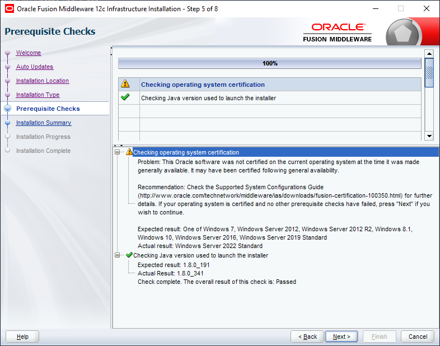Image resolution: width=440 pixels, height=346 pixels.
Task: Go to the Welcome step
Action: [29, 53]
